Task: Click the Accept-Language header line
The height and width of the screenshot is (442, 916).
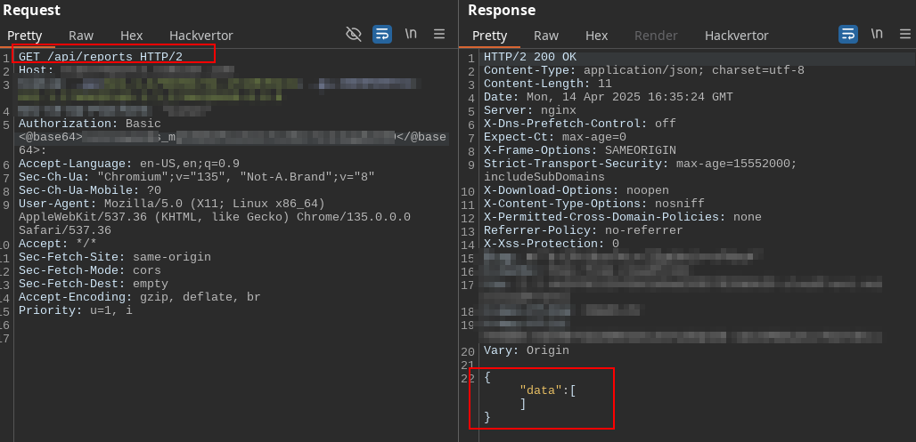Action: click(x=128, y=164)
